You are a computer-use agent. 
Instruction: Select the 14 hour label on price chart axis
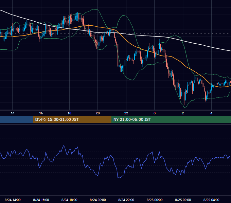[13, 113]
